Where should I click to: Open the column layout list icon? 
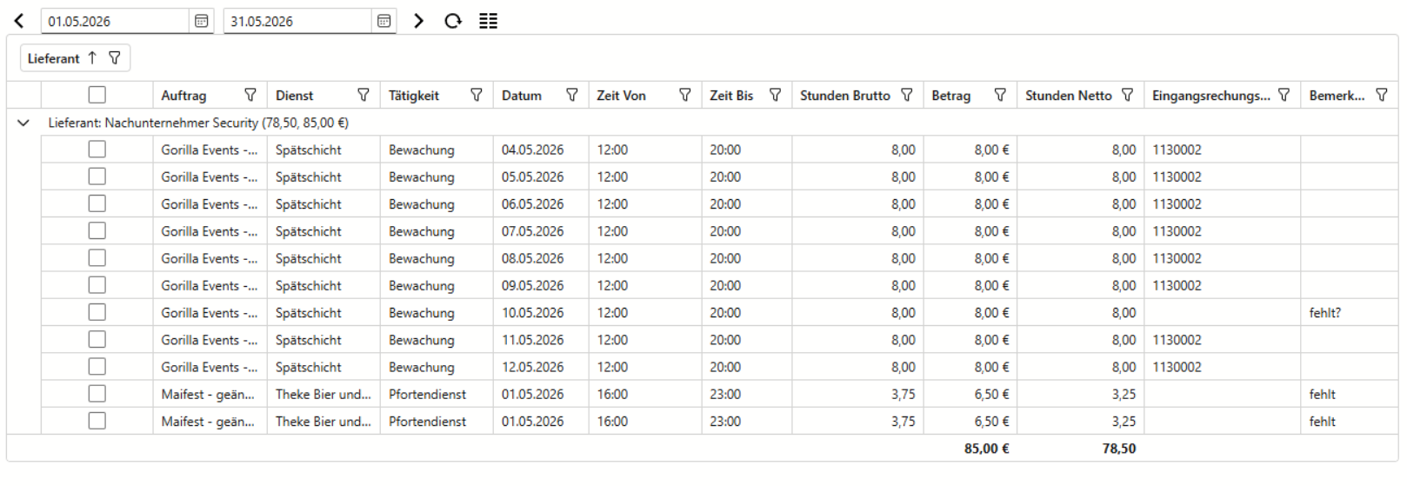coord(489,21)
